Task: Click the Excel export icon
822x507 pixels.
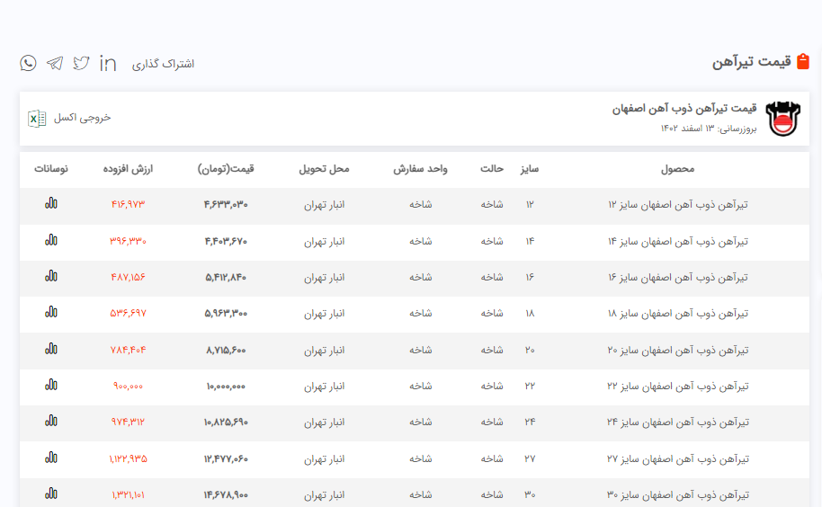Action: click(37, 118)
